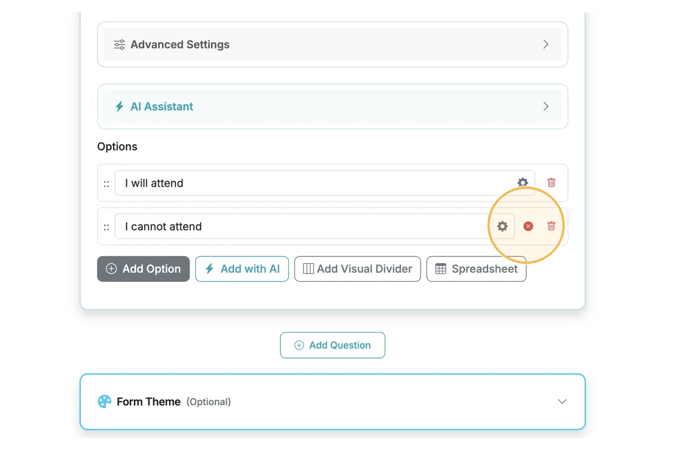Delete the "I cannot attend" option via trash icon
Screen dimensions: 677x451
point(551,226)
